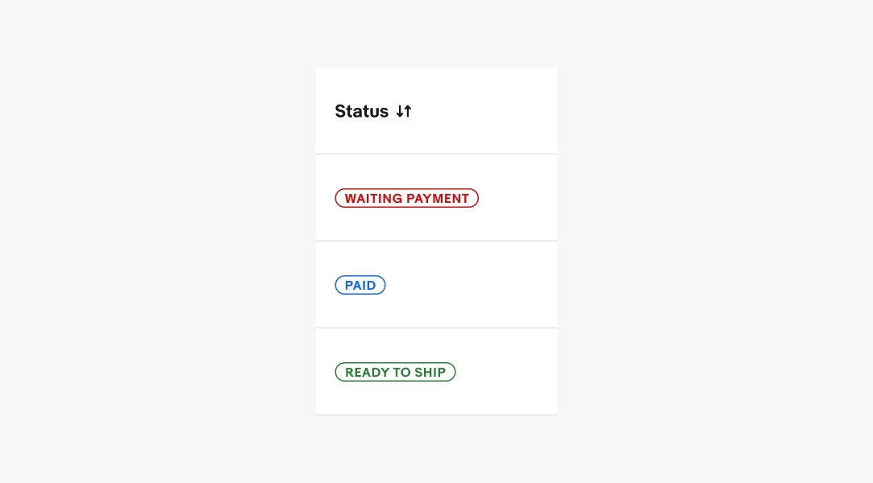
Task: Select the PAID status badge
Action: coord(360,285)
